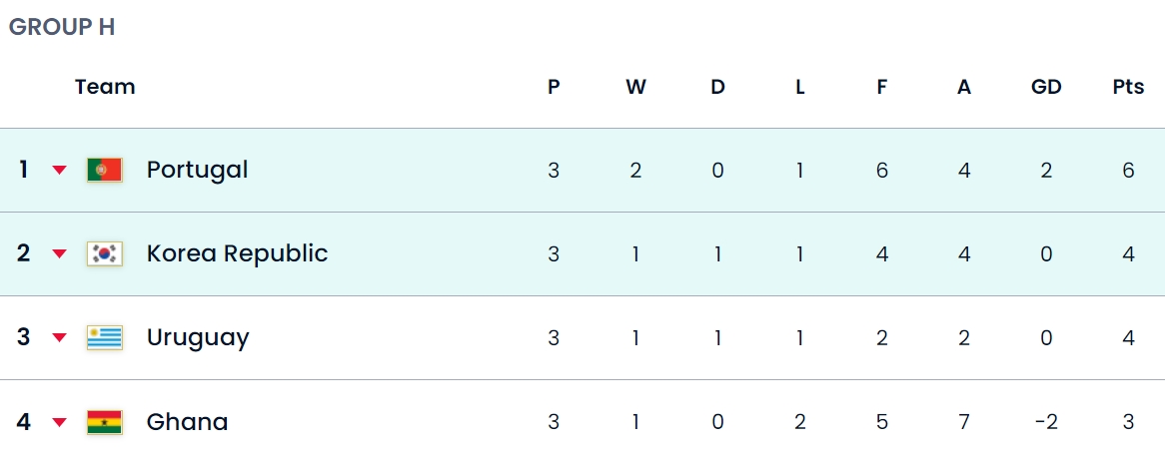
Task: Click red down arrow beside Uruguay
Action: (x=59, y=338)
